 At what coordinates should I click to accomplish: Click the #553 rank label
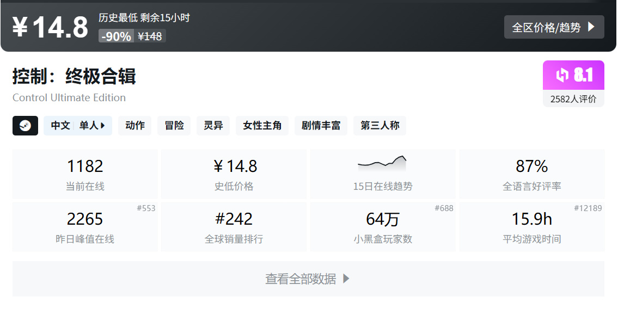pos(146,208)
